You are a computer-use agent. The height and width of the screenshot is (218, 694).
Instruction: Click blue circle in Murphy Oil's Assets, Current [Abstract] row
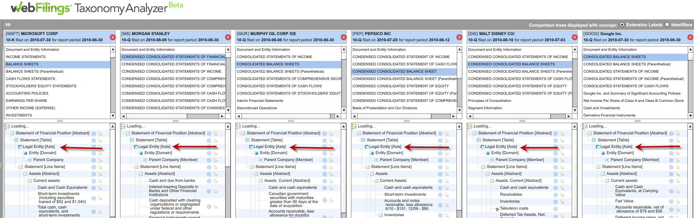[x=325, y=181]
